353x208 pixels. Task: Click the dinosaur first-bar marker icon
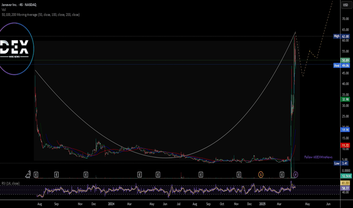[x=28, y=174]
